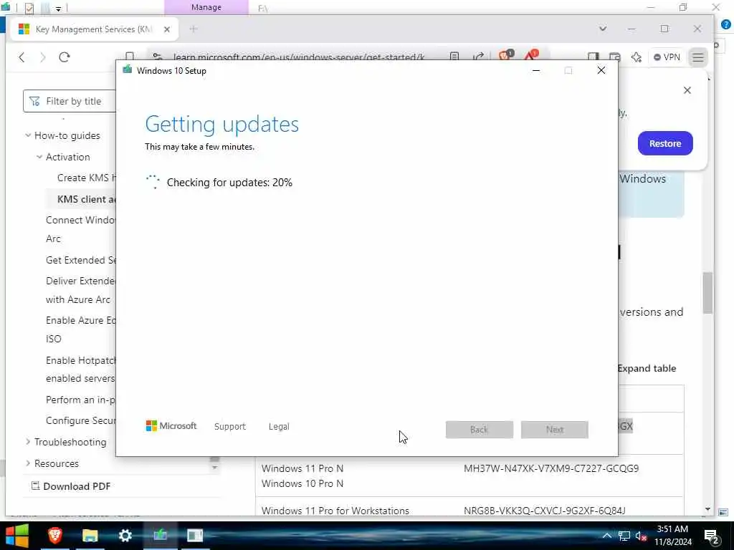Click the muted volume icon in tray
734x550 pixels.
[x=642, y=536]
